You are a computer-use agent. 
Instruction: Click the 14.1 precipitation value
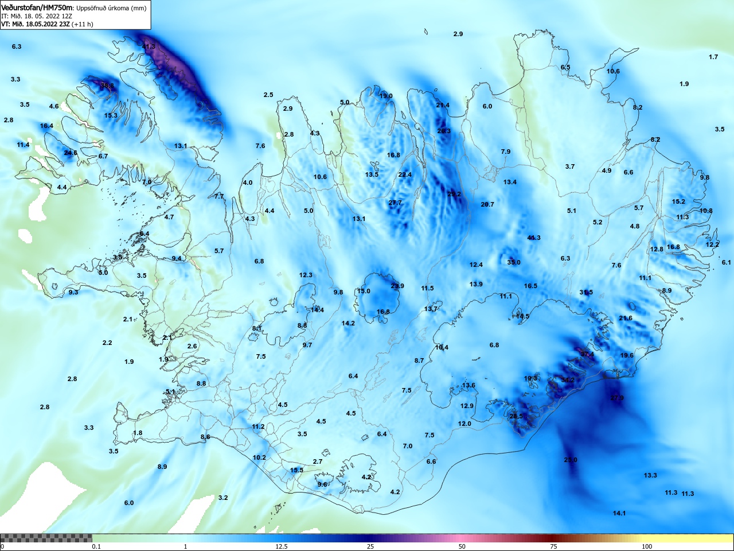[619, 513]
